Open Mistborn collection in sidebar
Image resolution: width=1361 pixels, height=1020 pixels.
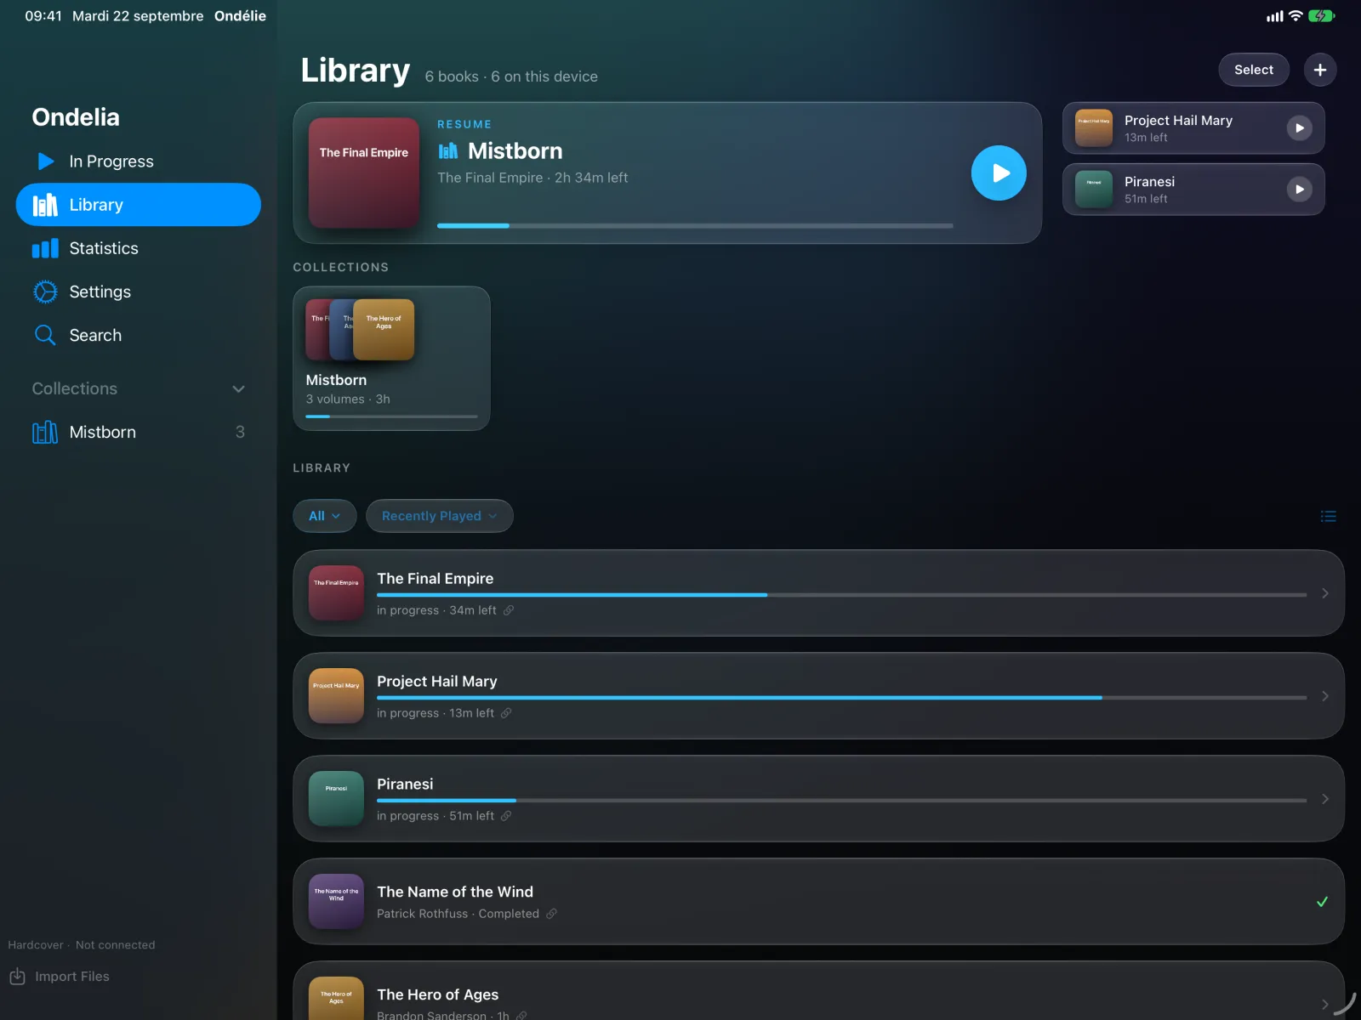point(138,432)
